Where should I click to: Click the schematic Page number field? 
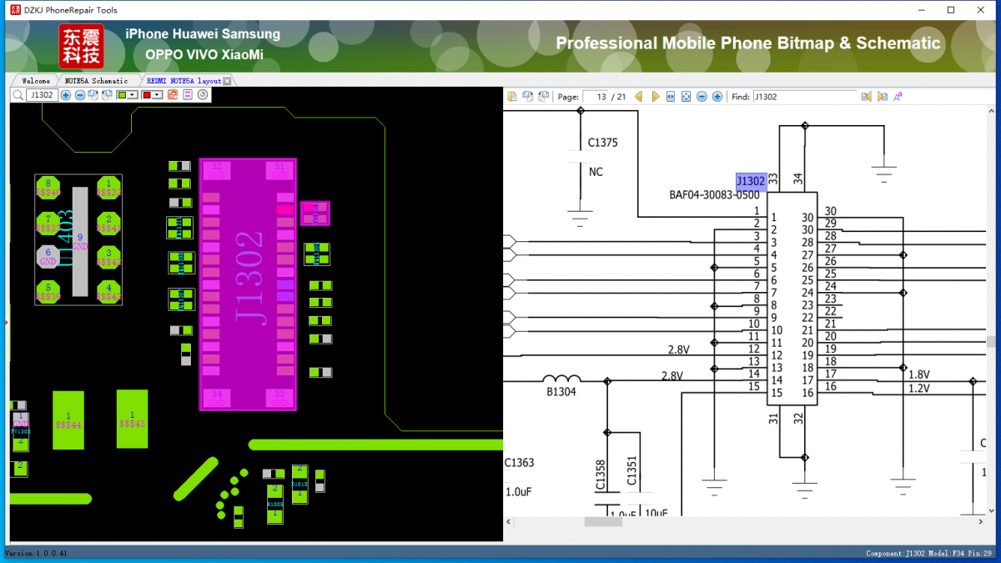[x=596, y=97]
